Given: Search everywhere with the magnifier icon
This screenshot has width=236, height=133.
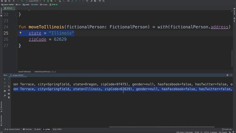Looking at the screenshot, I should (104, 1).
